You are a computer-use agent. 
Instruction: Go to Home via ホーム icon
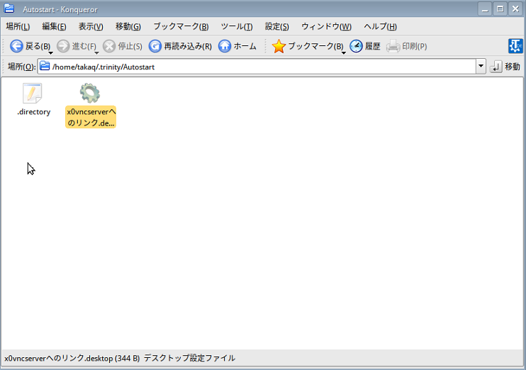click(225, 46)
